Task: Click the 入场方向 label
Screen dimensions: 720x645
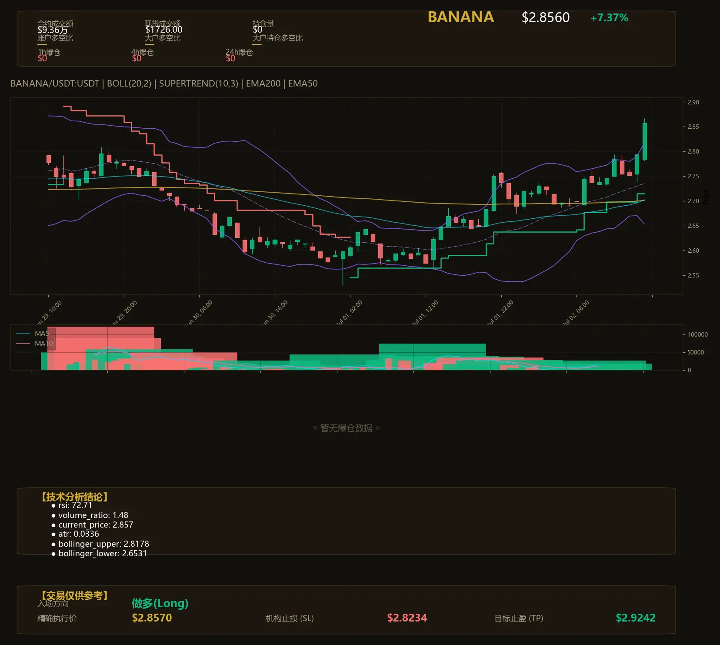Action: (53, 604)
